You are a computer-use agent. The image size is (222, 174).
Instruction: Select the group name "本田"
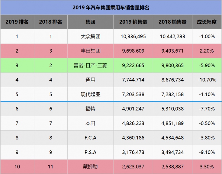click(x=90, y=123)
